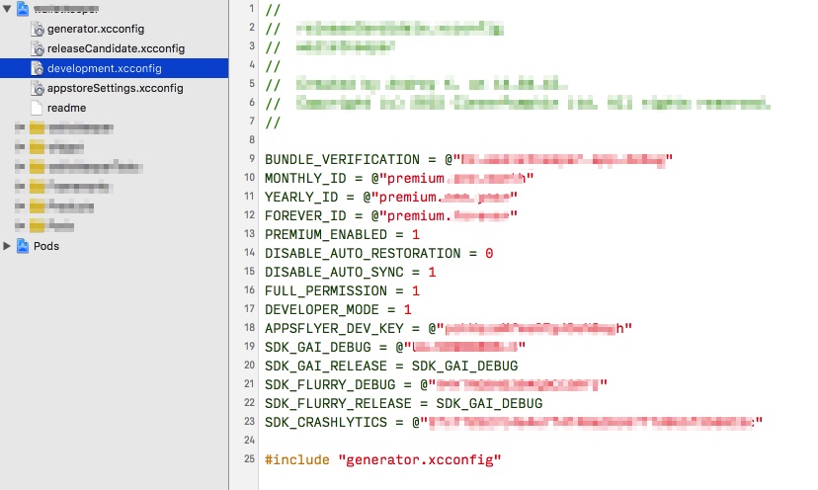
Task: Click the Pods project icon
Action: click(x=23, y=246)
